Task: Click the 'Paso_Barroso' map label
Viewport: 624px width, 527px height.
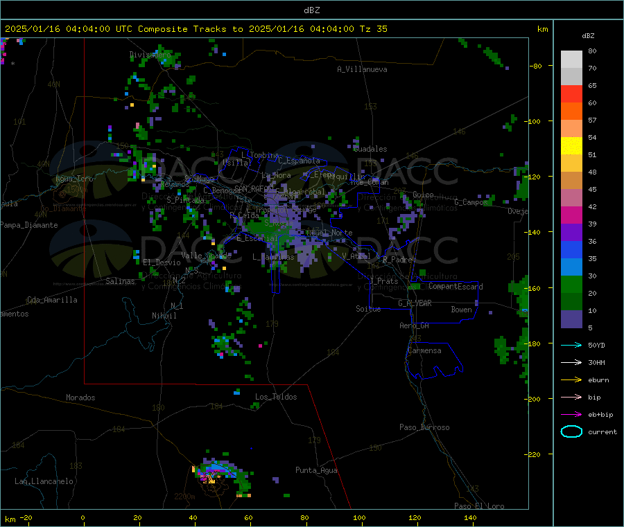Action: click(x=424, y=427)
